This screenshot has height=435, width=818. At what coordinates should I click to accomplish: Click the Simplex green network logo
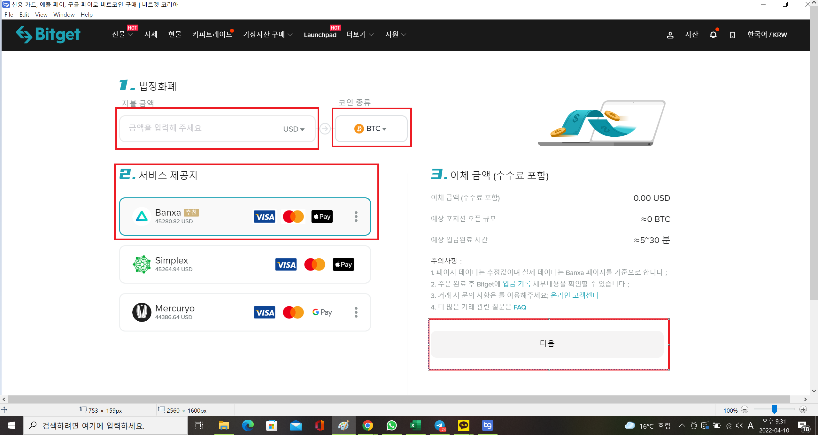point(142,264)
